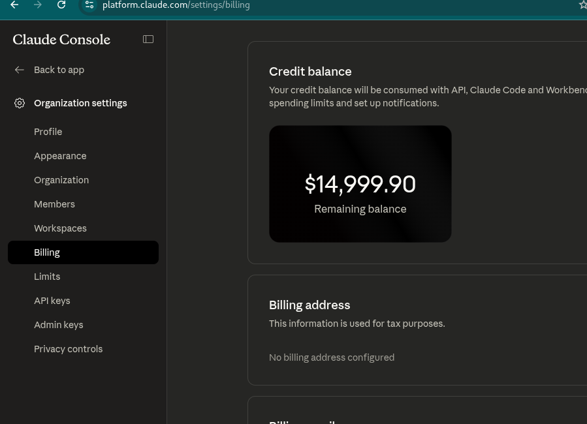This screenshot has height=424, width=587.
Task: Open Admin keys page
Action: point(58,325)
